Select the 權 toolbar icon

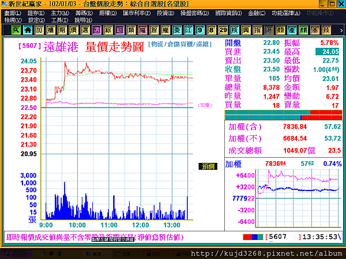tap(166, 30)
